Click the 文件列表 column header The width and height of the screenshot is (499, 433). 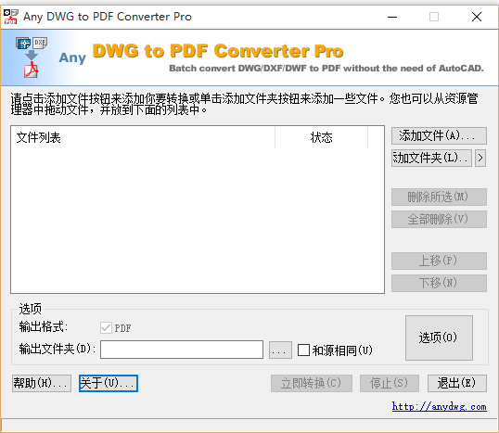pyautogui.click(x=143, y=138)
